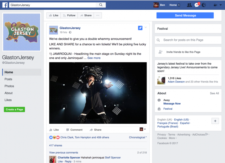This screenshot has height=163, width=225.
Task: Click inside the GlastonJersey search field
Action: [x=52, y=5]
